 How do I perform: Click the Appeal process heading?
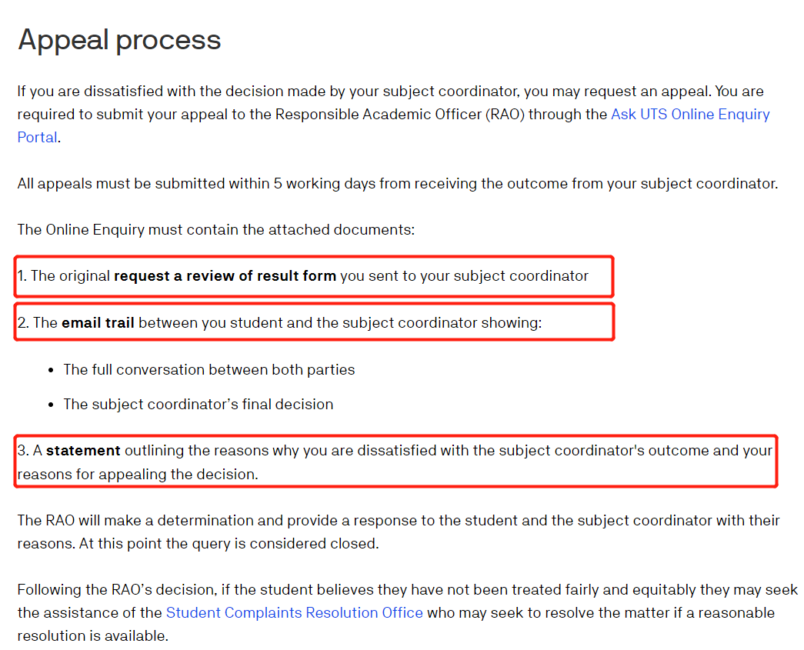click(119, 40)
